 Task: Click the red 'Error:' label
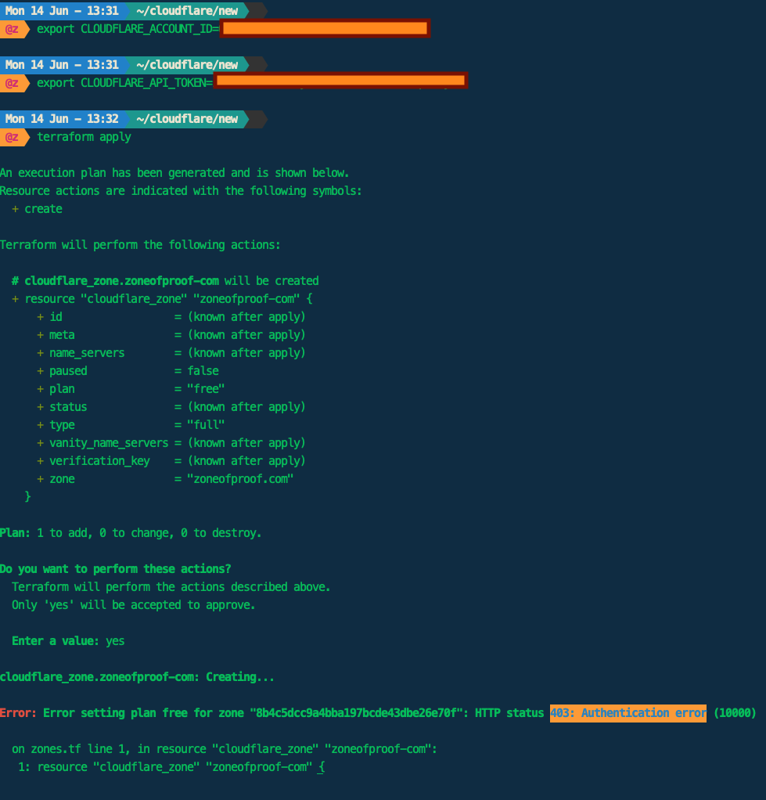[x=18, y=713]
